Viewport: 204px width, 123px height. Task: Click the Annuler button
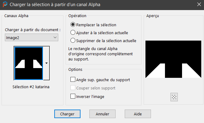coord(102,114)
